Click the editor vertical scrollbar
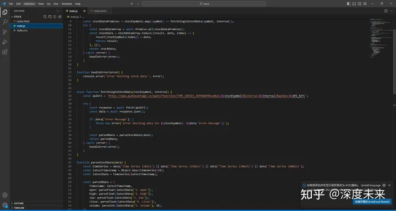This screenshot has width=396, height=211. coord(394,62)
